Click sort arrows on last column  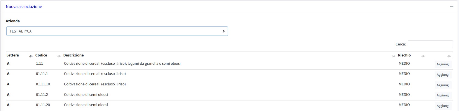[449, 56]
